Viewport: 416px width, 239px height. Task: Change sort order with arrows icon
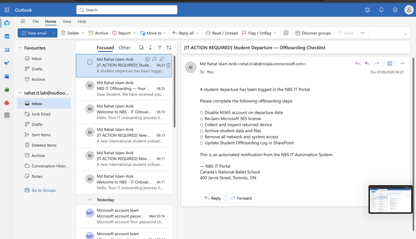[x=169, y=47]
